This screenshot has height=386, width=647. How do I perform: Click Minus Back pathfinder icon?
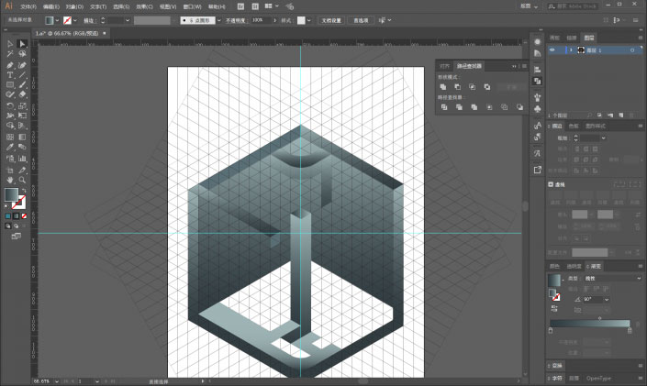[519, 107]
